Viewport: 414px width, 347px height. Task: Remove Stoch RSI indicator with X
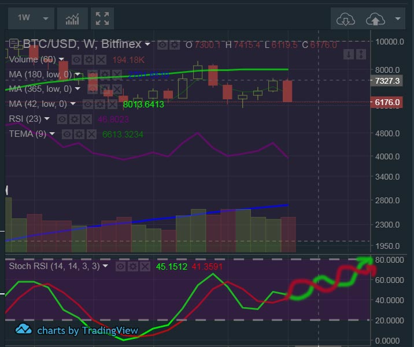(x=145, y=267)
